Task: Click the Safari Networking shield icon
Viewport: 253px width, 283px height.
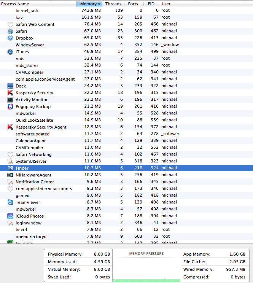Action: pyautogui.click(x=10, y=154)
